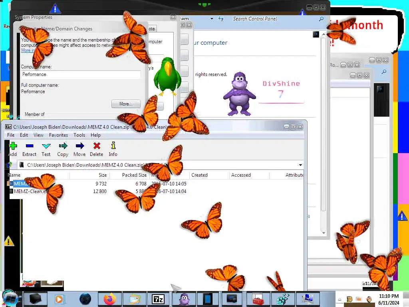Click the red toolbox taskbar icon
The width and height of the screenshot is (409, 307).
pyautogui.click(x=258, y=299)
